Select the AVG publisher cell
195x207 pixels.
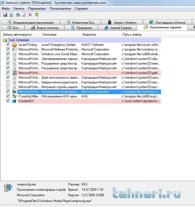[x=85, y=96]
